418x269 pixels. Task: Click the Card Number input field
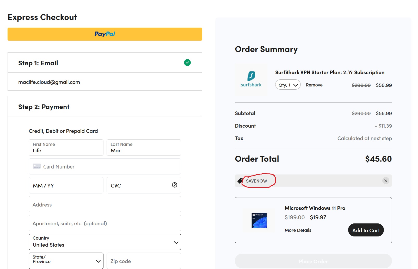pyautogui.click(x=104, y=166)
